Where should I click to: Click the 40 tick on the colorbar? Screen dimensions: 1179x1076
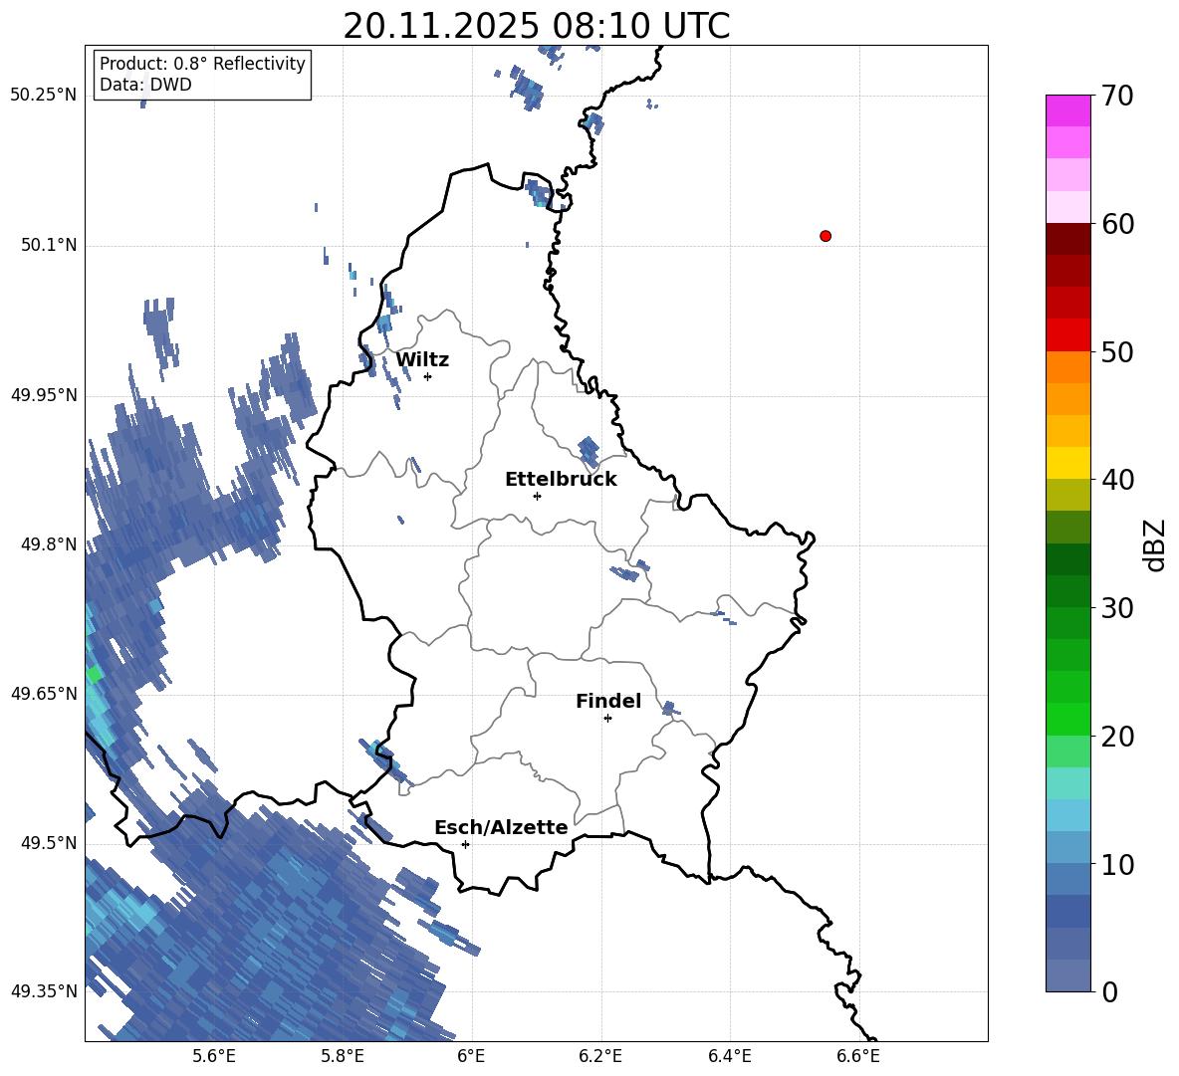coord(1117,480)
